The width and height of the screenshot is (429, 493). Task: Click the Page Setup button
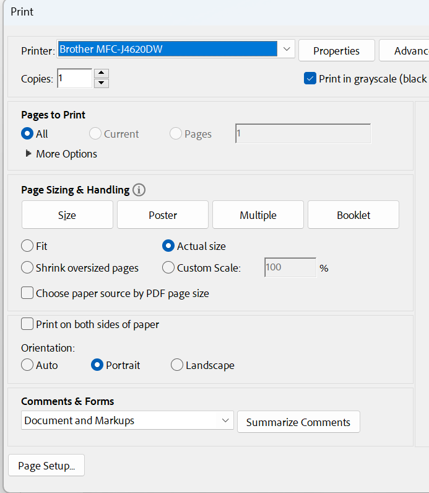tap(46, 466)
